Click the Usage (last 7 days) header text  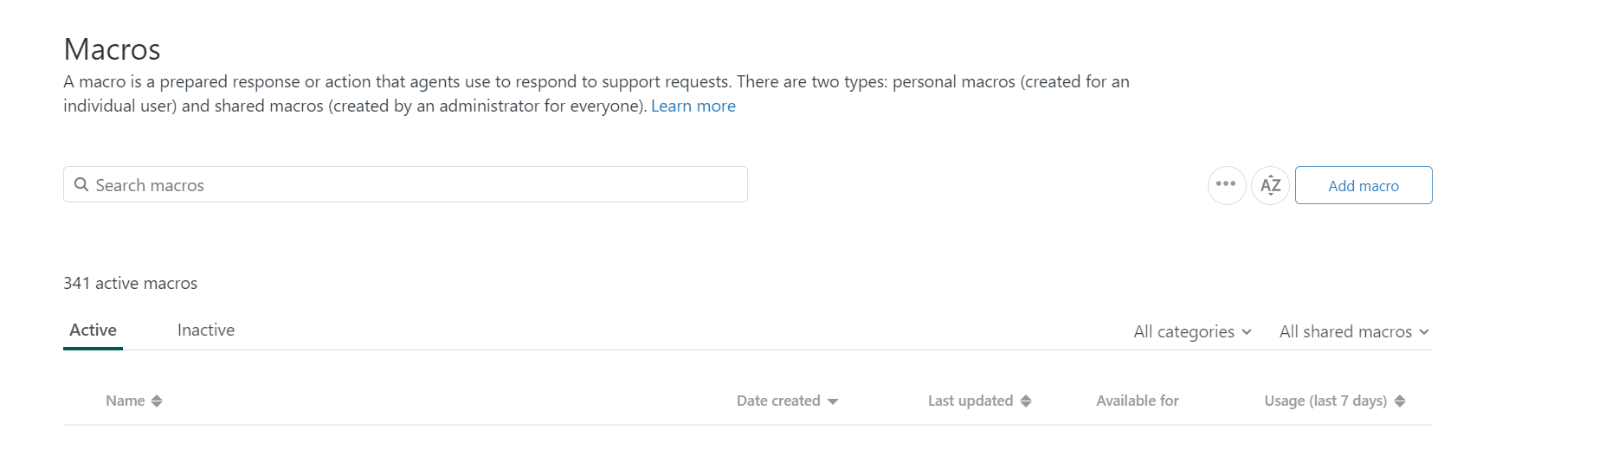click(x=1325, y=401)
